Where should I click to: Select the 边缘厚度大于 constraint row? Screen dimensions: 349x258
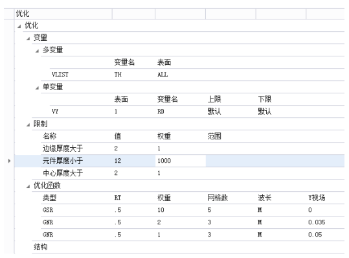(192, 148)
